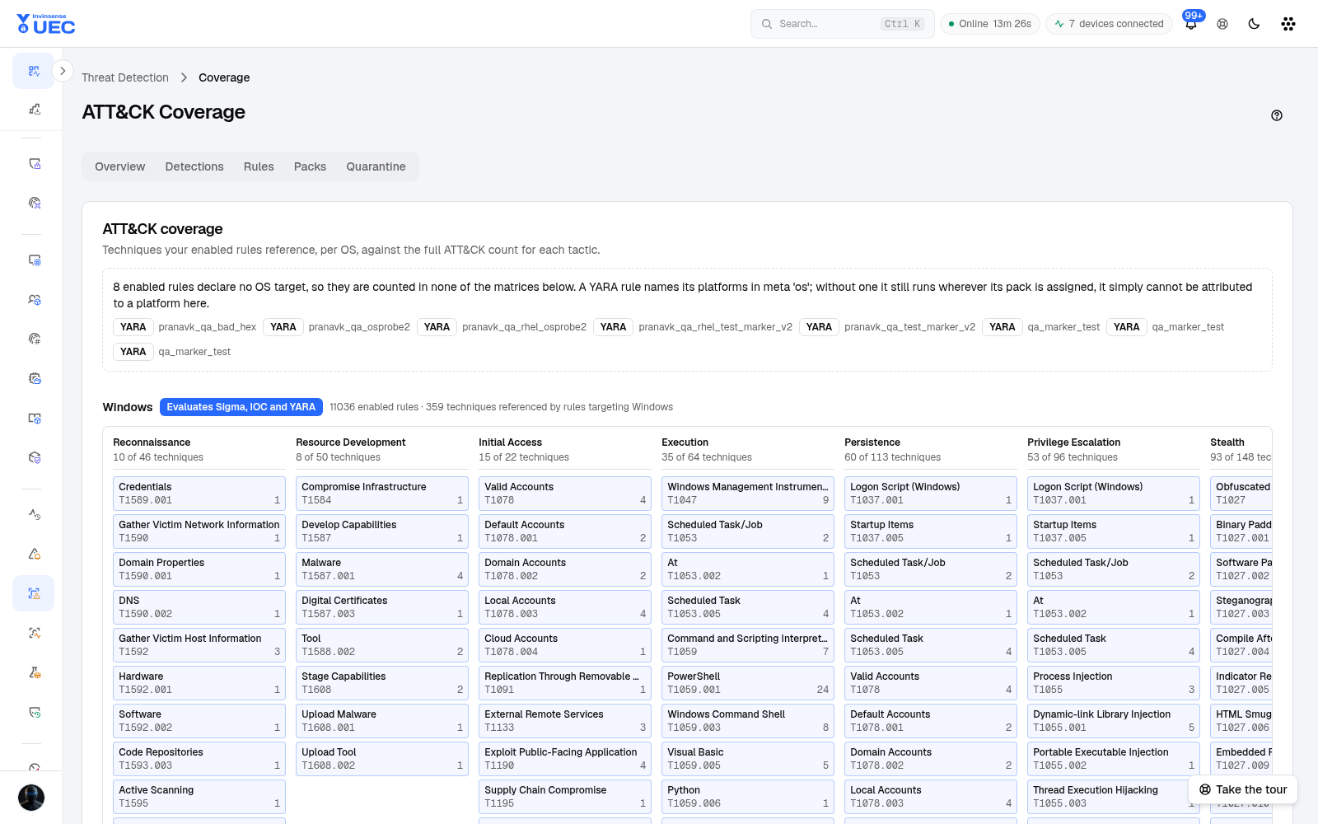
Task: Click the user avatar at sidebar bottom
Action: click(31, 798)
